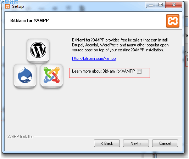Click the blue Chinese watermark text
The height and width of the screenshot is (159, 189).
(9, 2)
